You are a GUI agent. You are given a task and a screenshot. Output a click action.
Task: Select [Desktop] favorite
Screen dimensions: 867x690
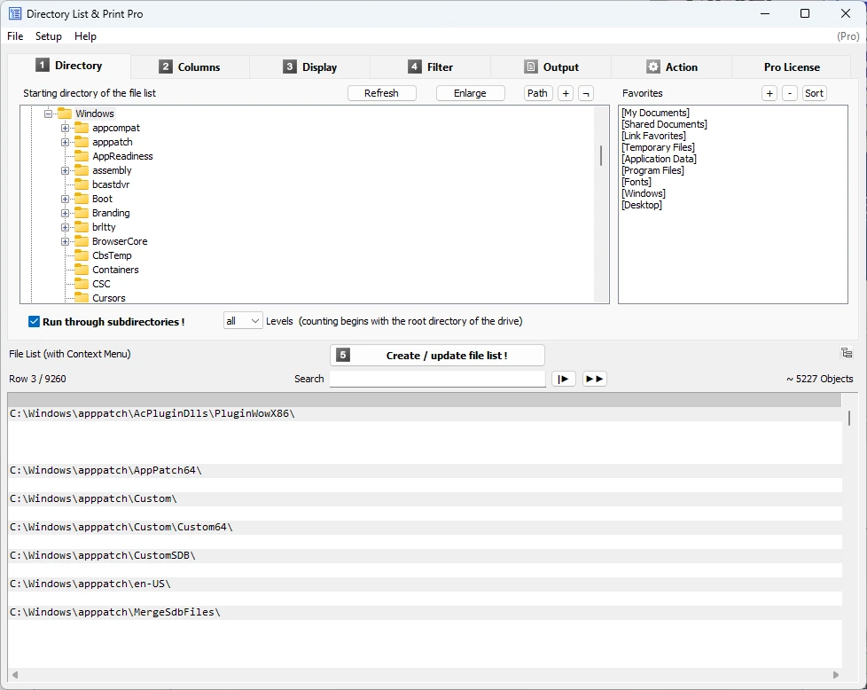pos(642,205)
